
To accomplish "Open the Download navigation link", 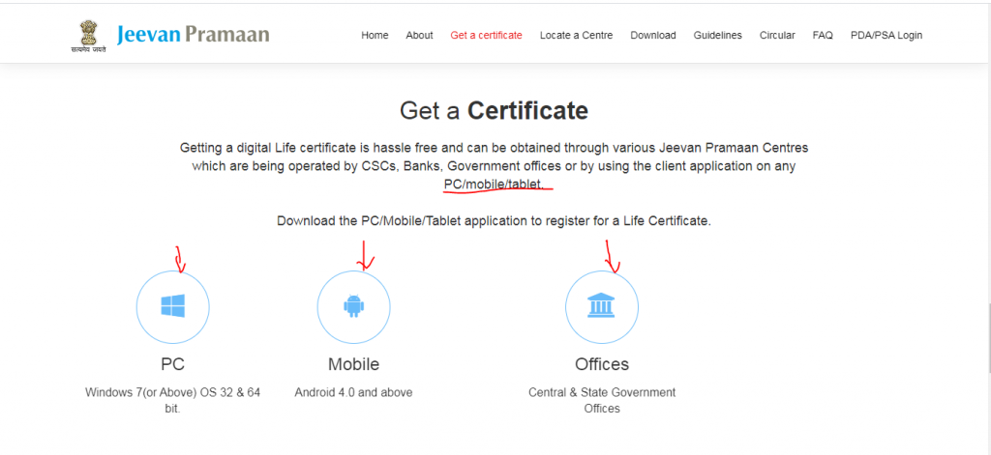I will (653, 36).
